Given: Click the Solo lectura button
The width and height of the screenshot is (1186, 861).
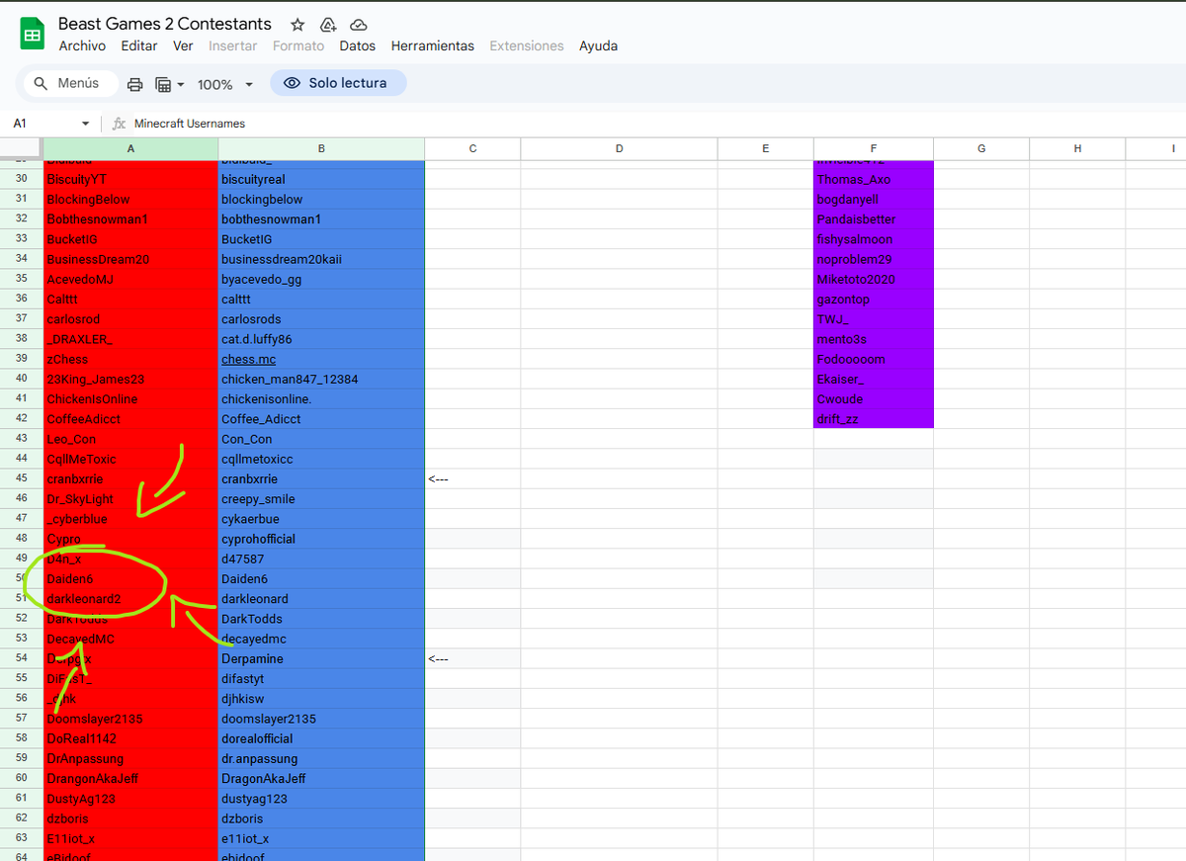Looking at the screenshot, I should tap(338, 83).
